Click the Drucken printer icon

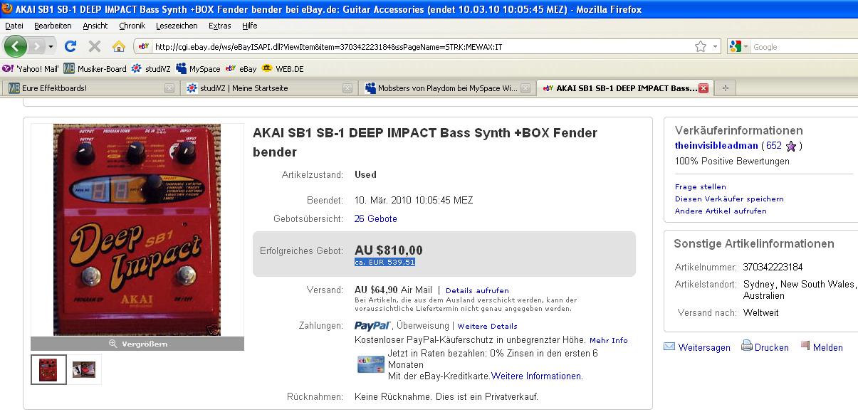click(x=746, y=346)
